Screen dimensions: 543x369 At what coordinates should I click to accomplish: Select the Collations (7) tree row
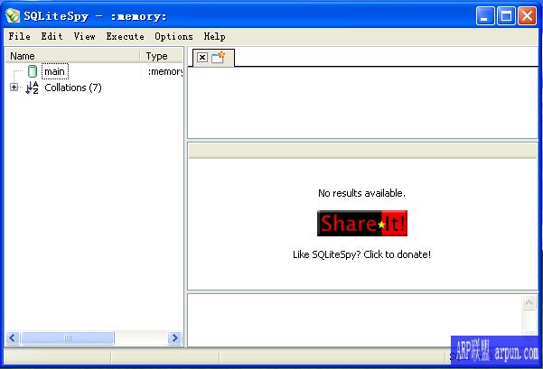click(72, 88)
